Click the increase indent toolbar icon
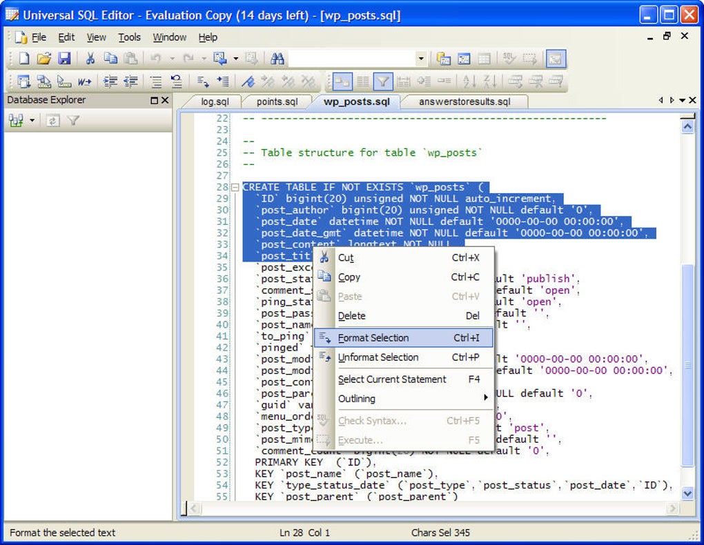Viewport: 704px width, 545px height. tap(110, 82)
